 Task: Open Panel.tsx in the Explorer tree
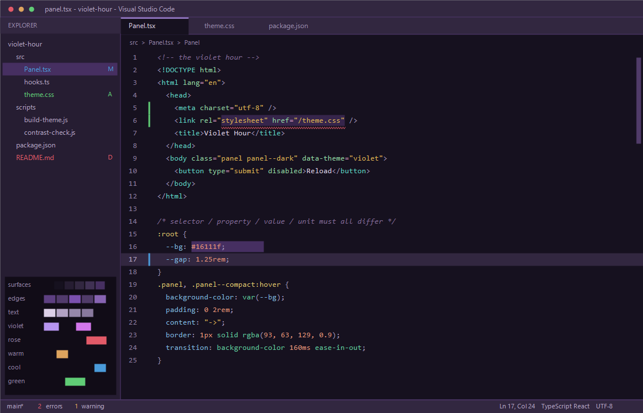point(60,69)
